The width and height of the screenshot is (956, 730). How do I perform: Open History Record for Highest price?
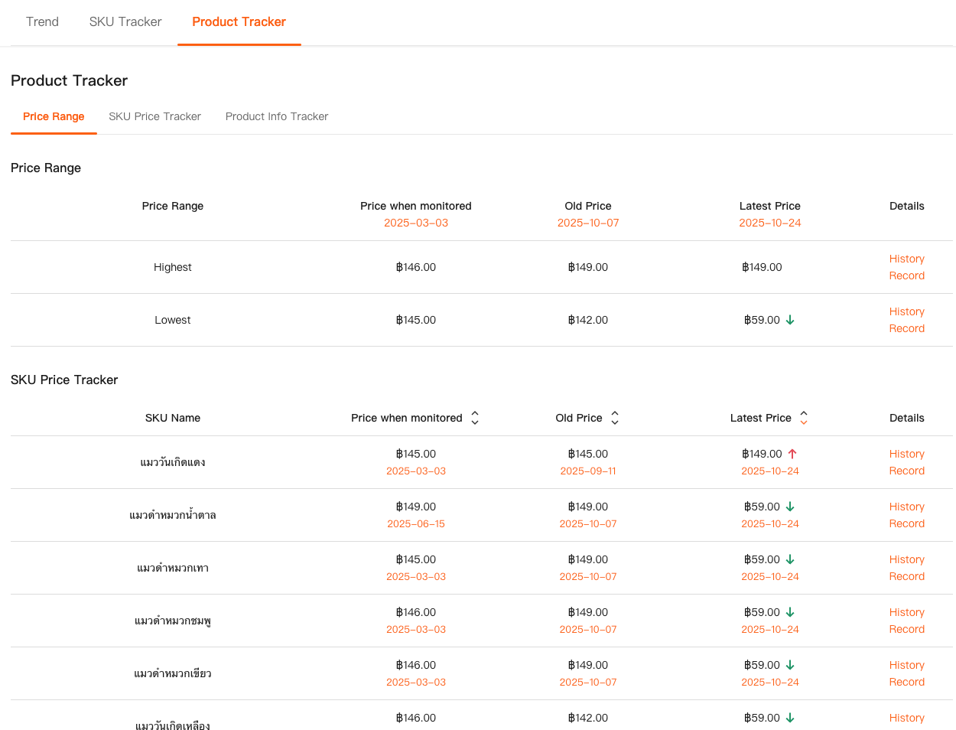[906, 267]
